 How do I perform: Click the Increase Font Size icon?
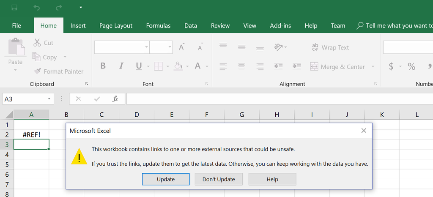(181, 47)
